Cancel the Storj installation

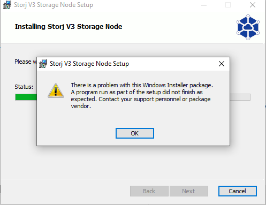pyautogui.click(x=238, y=191)
